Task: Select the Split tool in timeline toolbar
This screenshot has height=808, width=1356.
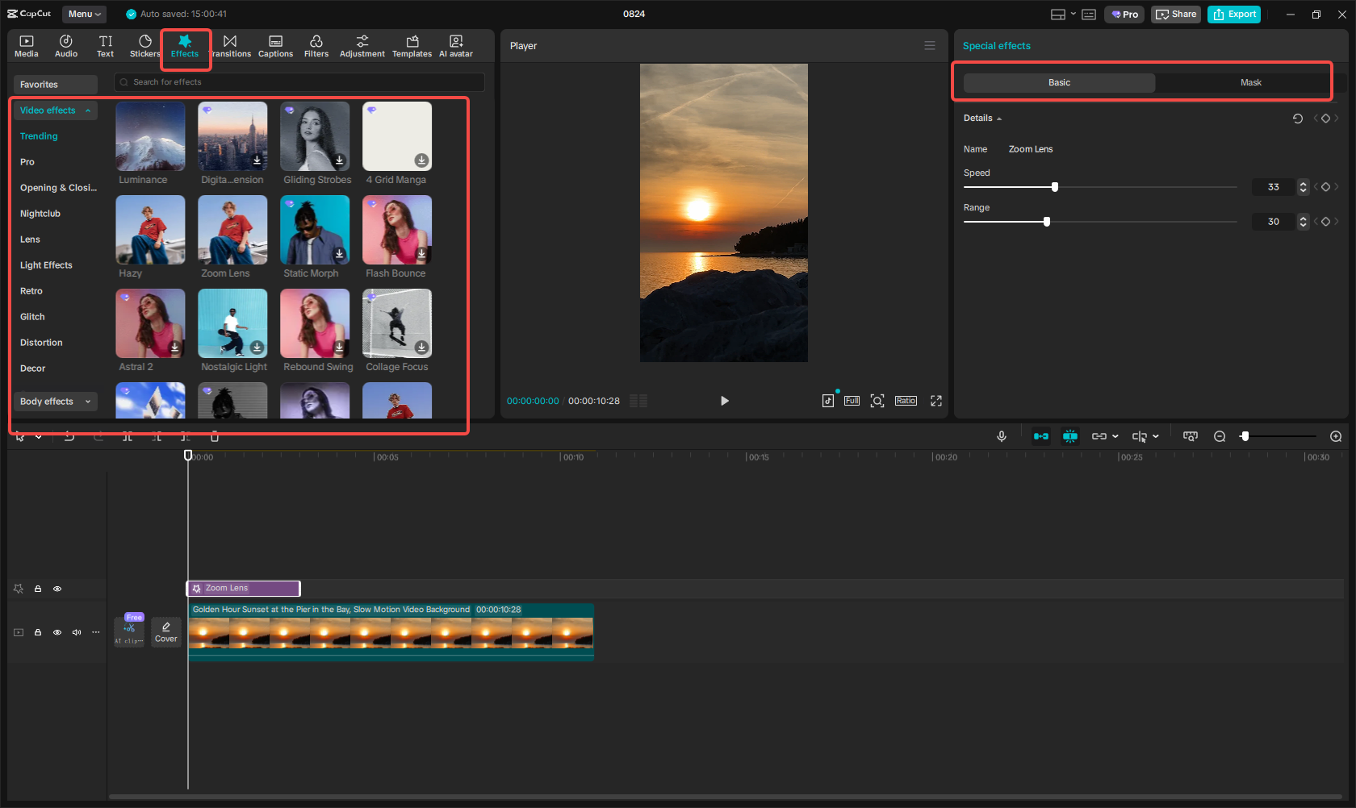Action: 128,436
